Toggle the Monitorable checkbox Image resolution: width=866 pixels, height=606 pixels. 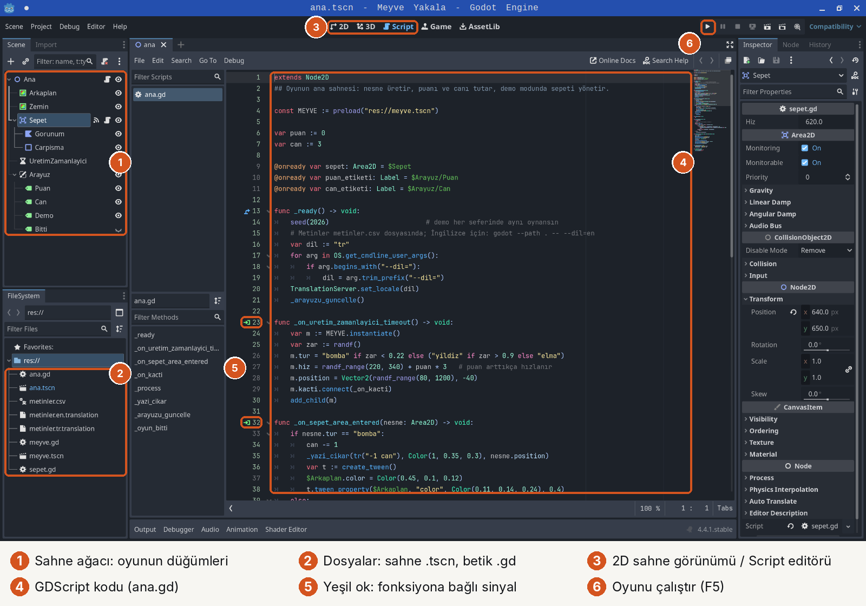coord(805,163)
